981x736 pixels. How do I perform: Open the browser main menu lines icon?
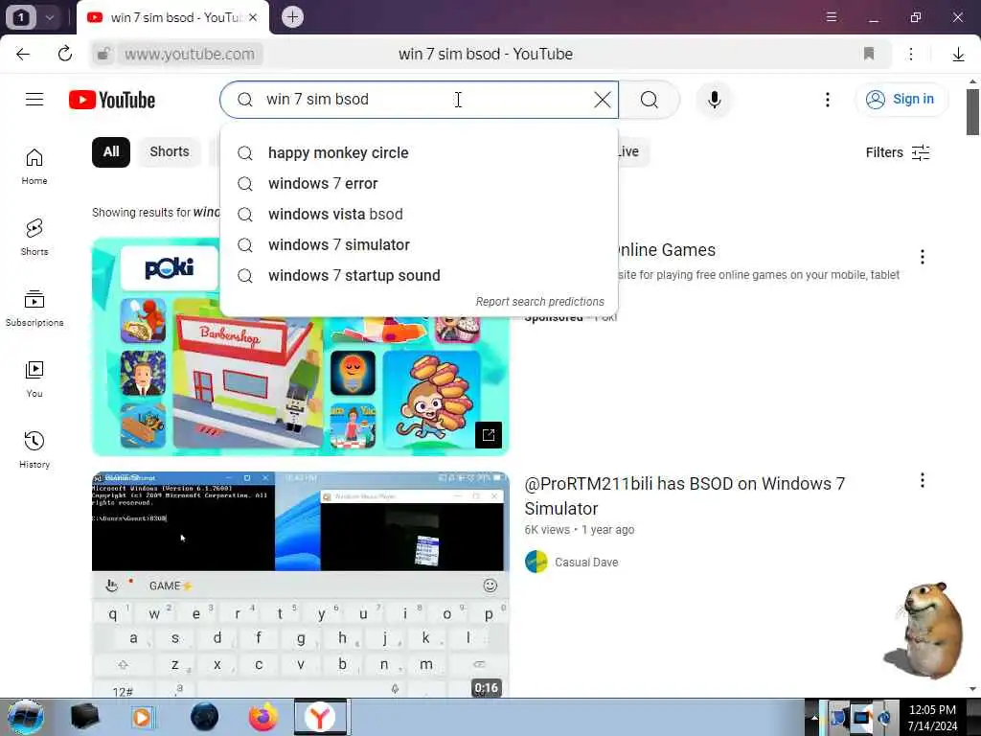tap(831, 17)
